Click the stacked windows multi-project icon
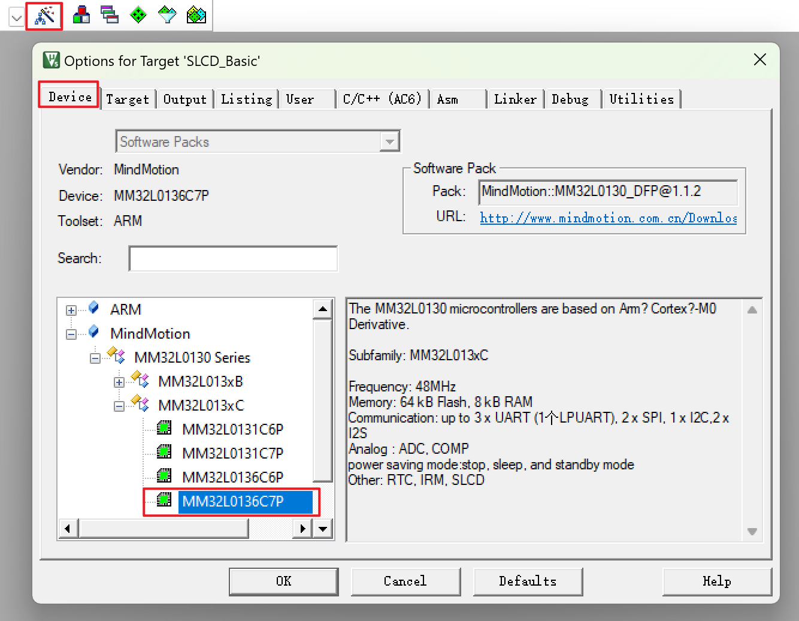799x621 pixels. (x=110, y=15)
